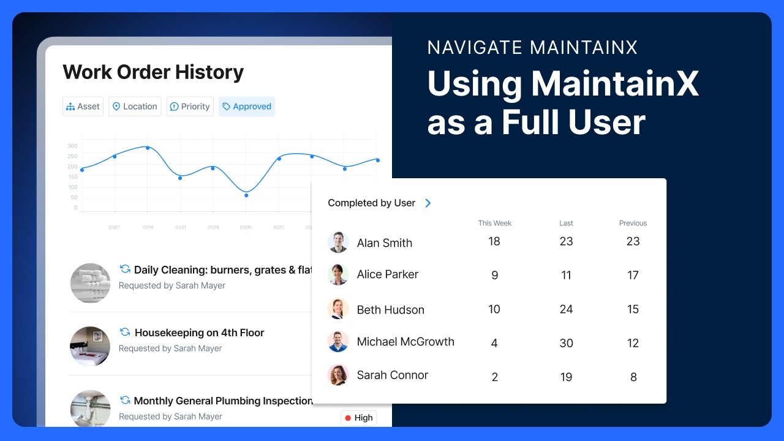This screenshot has height=441, width=784.
Task: Toggle the Approved filter chip
Action: point(247,107)
